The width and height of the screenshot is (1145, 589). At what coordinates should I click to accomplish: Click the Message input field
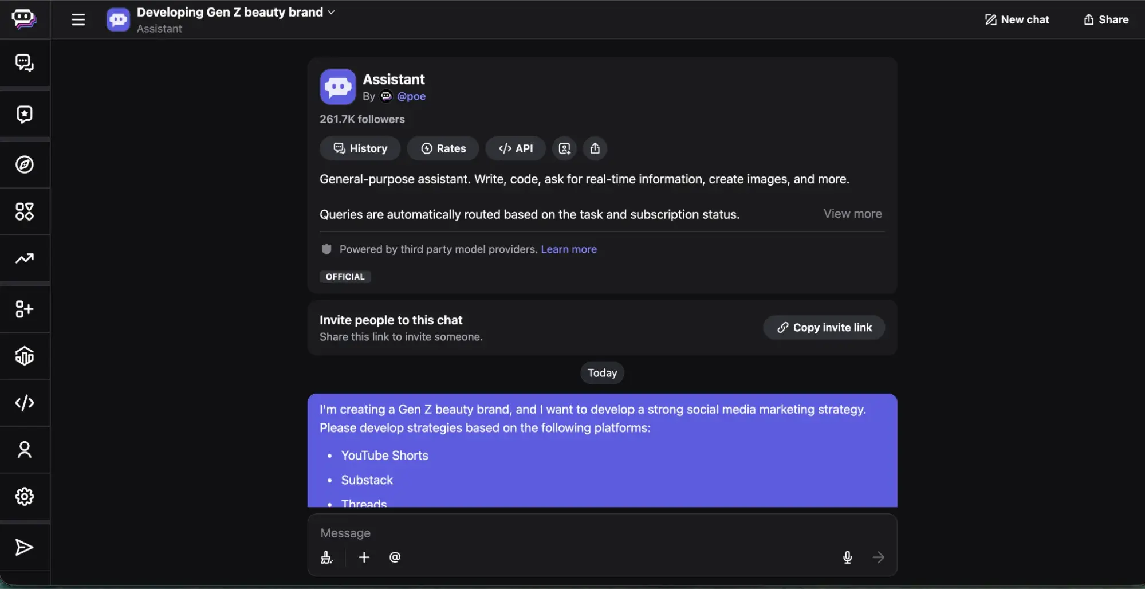(x=573, y=532)
